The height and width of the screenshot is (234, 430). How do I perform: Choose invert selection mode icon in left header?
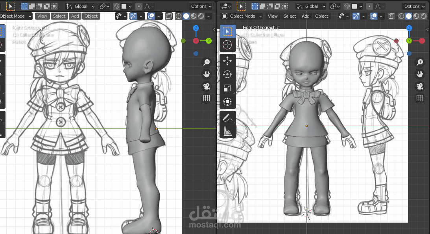(47, 6)
